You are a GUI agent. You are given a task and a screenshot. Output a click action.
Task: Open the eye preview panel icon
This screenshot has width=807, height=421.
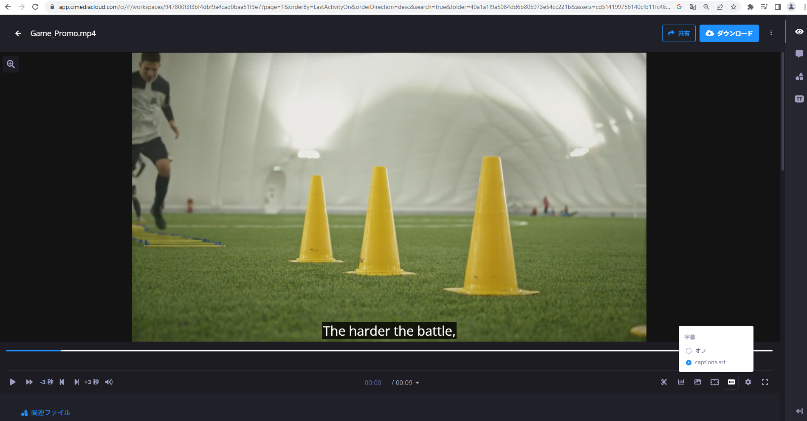[799, 32]
